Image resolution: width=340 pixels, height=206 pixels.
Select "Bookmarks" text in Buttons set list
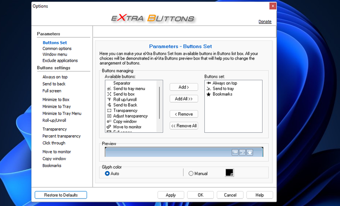click(x=223, y=94)
